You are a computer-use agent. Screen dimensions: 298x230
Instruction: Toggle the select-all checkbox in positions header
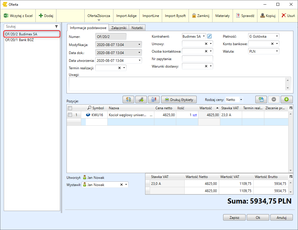coord(70,108)
